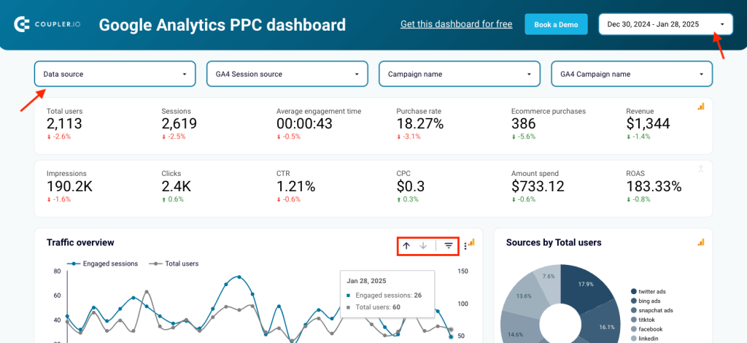Click the ROAS value 183.33%
This screenshot has height=343, width=747.
coord(654,186)
